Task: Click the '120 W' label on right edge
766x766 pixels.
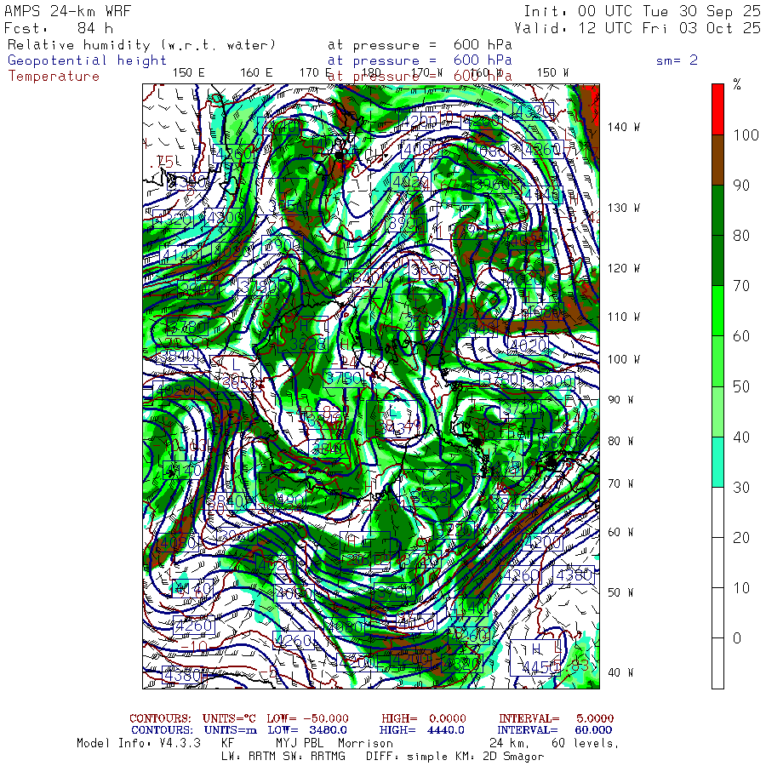Action: click(623, 268)
